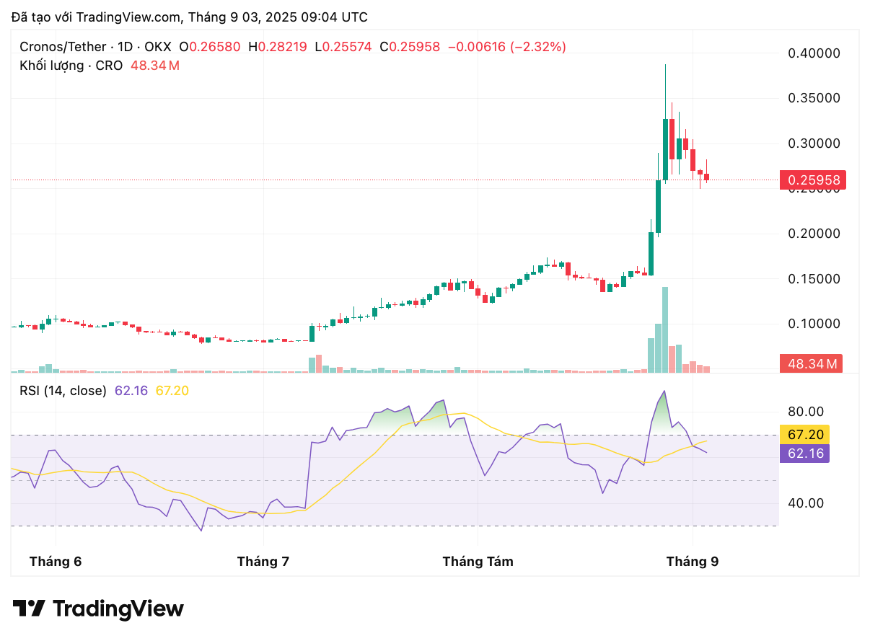Viewport: 870px width, 641px height.
Task: Open the TradingView wordmark link
Action: (x=118, y=609)
